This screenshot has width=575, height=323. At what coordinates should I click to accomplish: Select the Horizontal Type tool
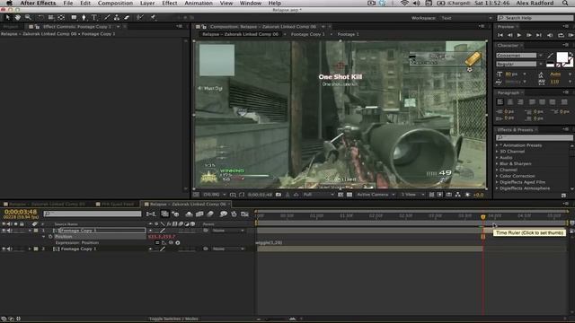pyautogui.click(x=93, y=17)
